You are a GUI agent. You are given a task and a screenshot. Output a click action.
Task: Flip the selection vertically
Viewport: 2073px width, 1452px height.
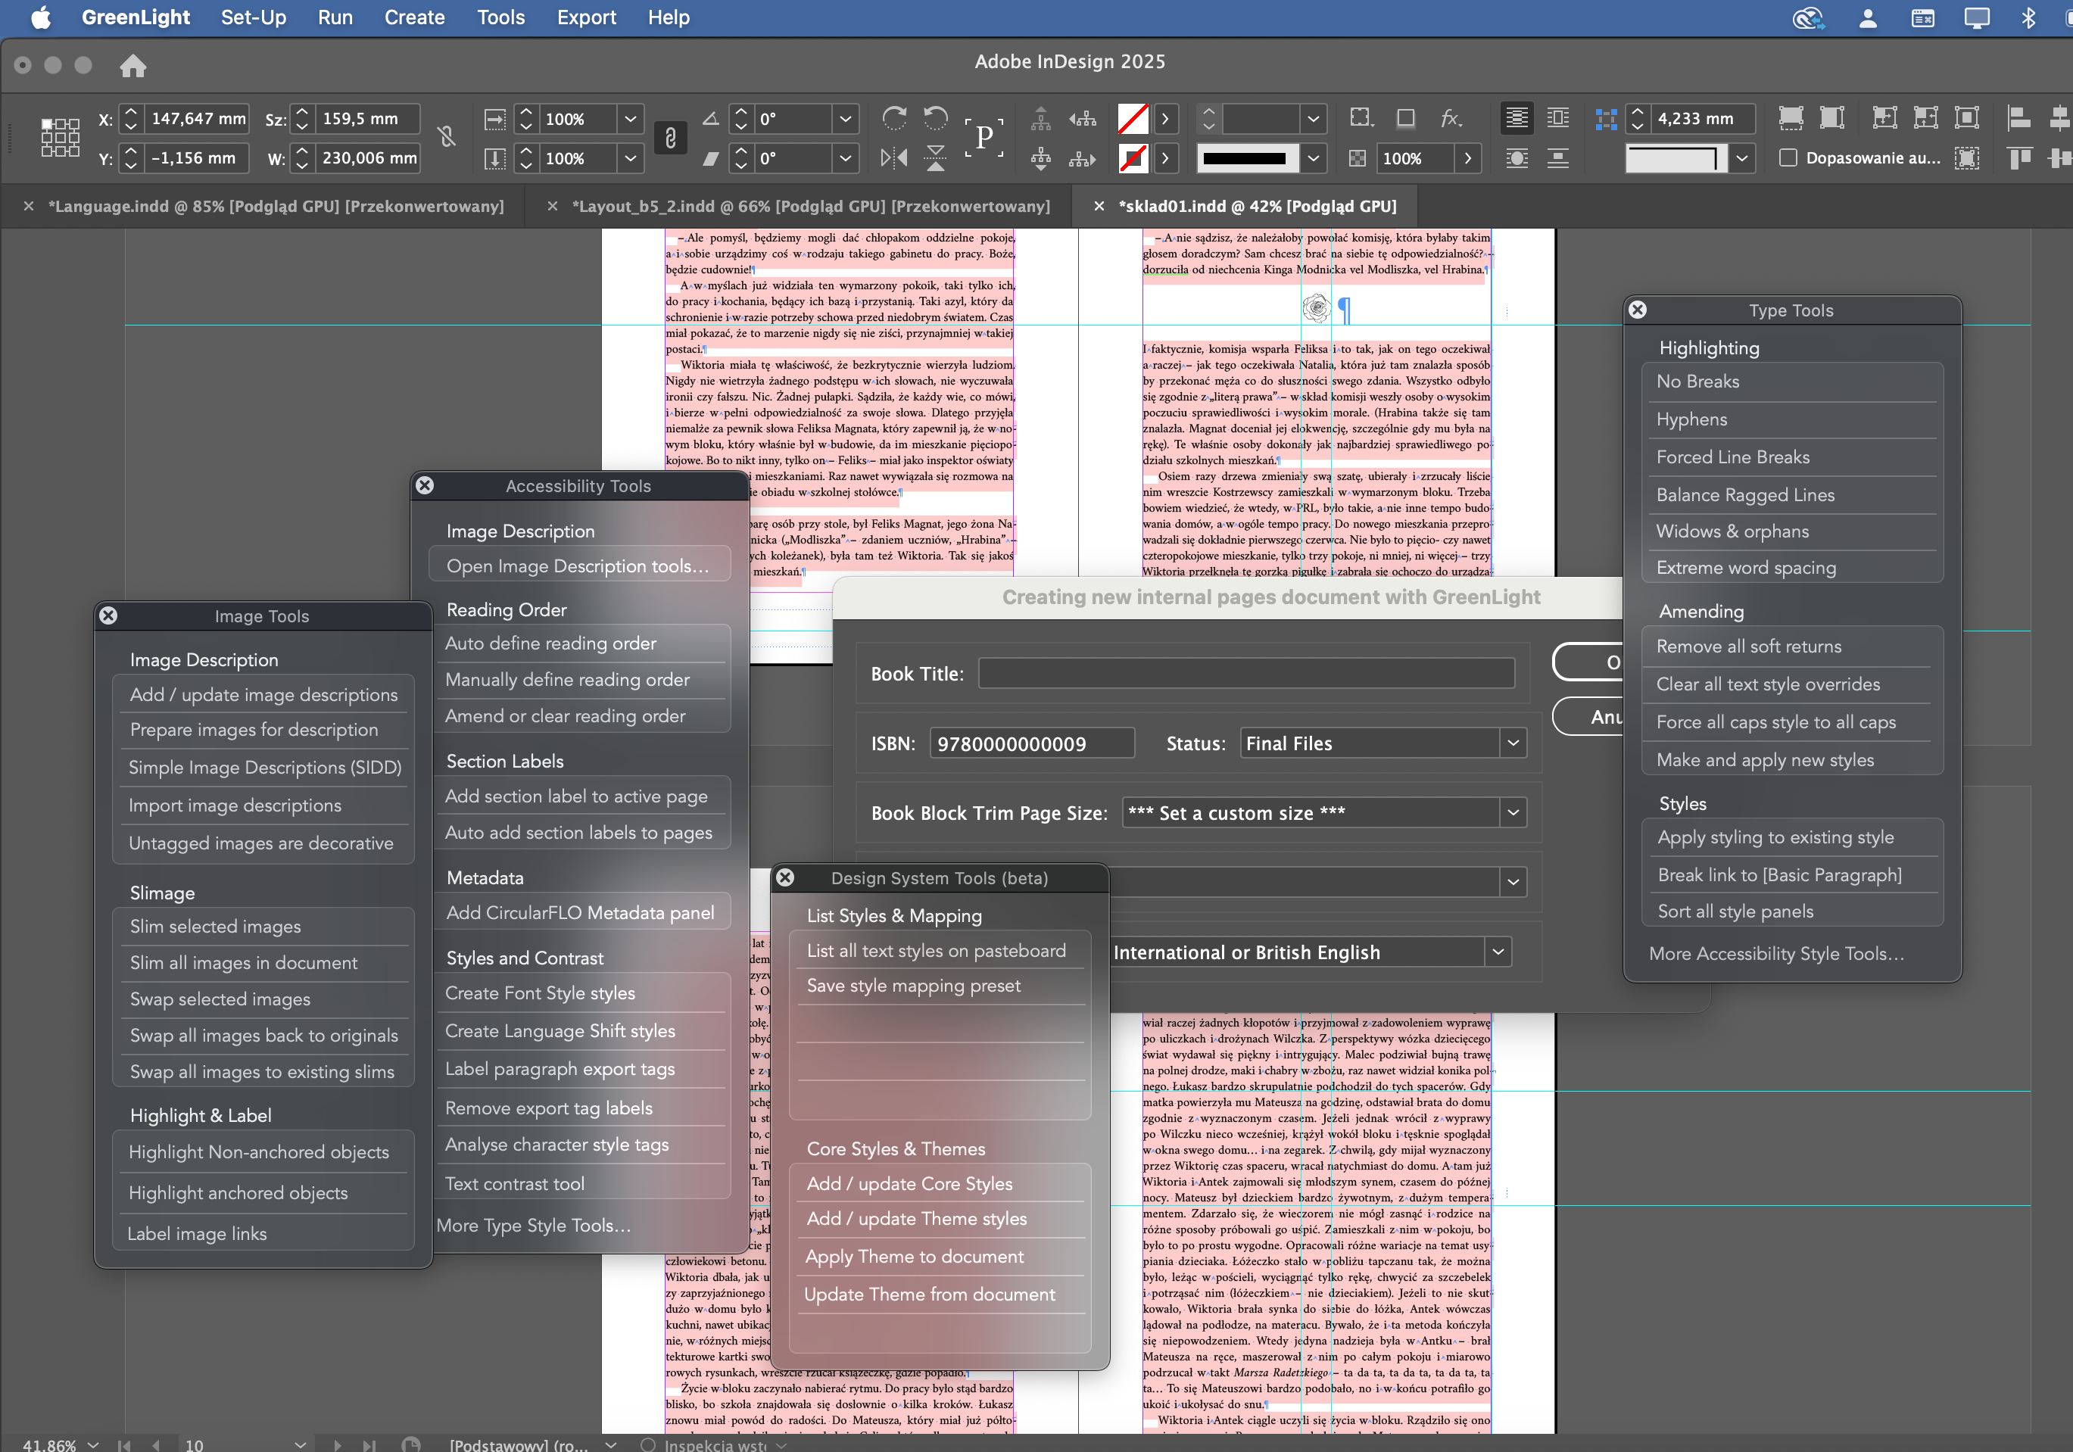[x=937, y=158]
